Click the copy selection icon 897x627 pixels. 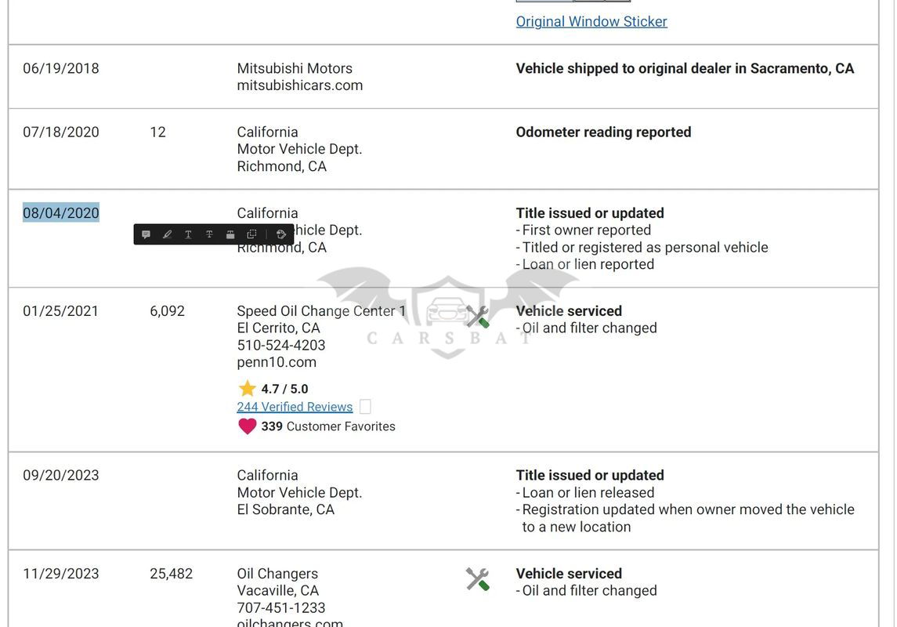(x=251, y=234)
